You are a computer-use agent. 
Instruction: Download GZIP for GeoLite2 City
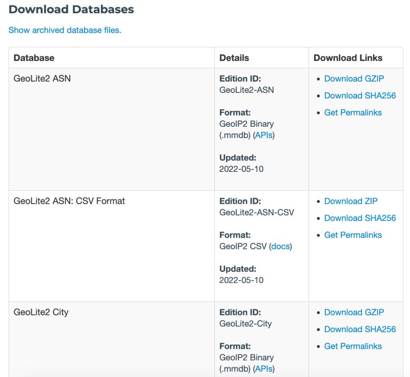(x=353, y=312)
